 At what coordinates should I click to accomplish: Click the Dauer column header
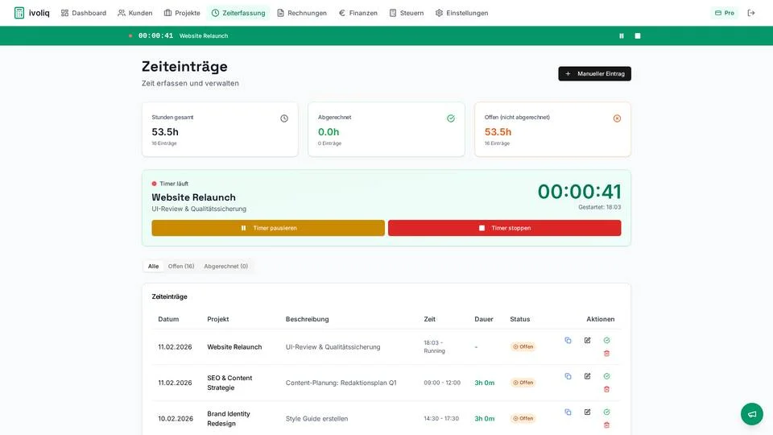coord(484,319)
